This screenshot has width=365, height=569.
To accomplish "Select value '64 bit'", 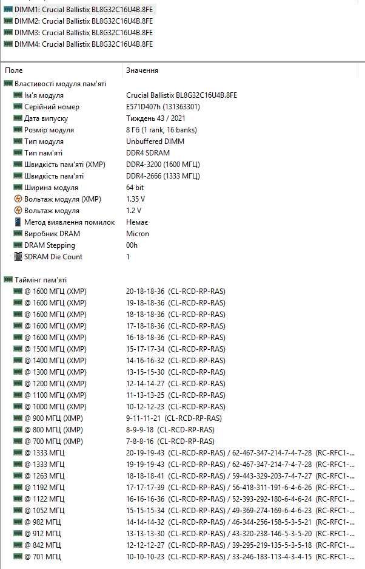I will [135, 188].
